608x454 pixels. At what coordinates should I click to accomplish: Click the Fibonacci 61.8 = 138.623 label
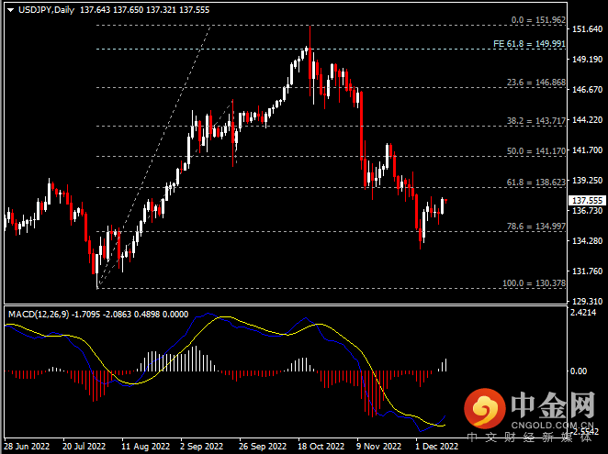[536, 183]
